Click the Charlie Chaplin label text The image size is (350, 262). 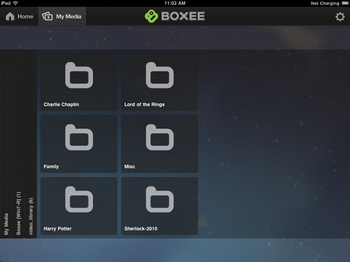point(62,104)
